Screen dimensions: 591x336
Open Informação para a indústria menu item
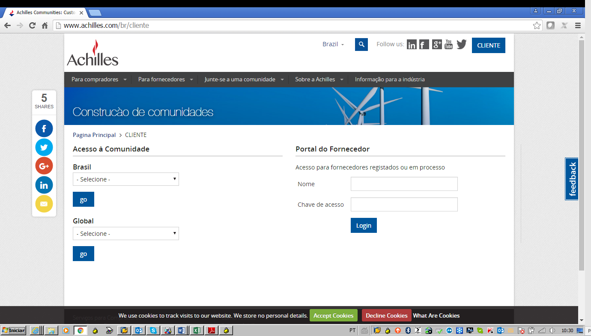390,80
